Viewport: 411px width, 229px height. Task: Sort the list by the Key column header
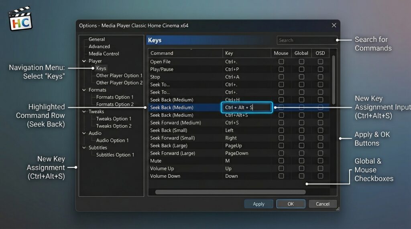[x=247, y=53]
